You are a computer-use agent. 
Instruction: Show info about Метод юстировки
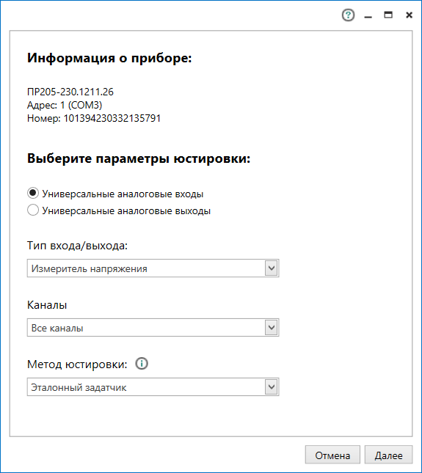(141, 364)
